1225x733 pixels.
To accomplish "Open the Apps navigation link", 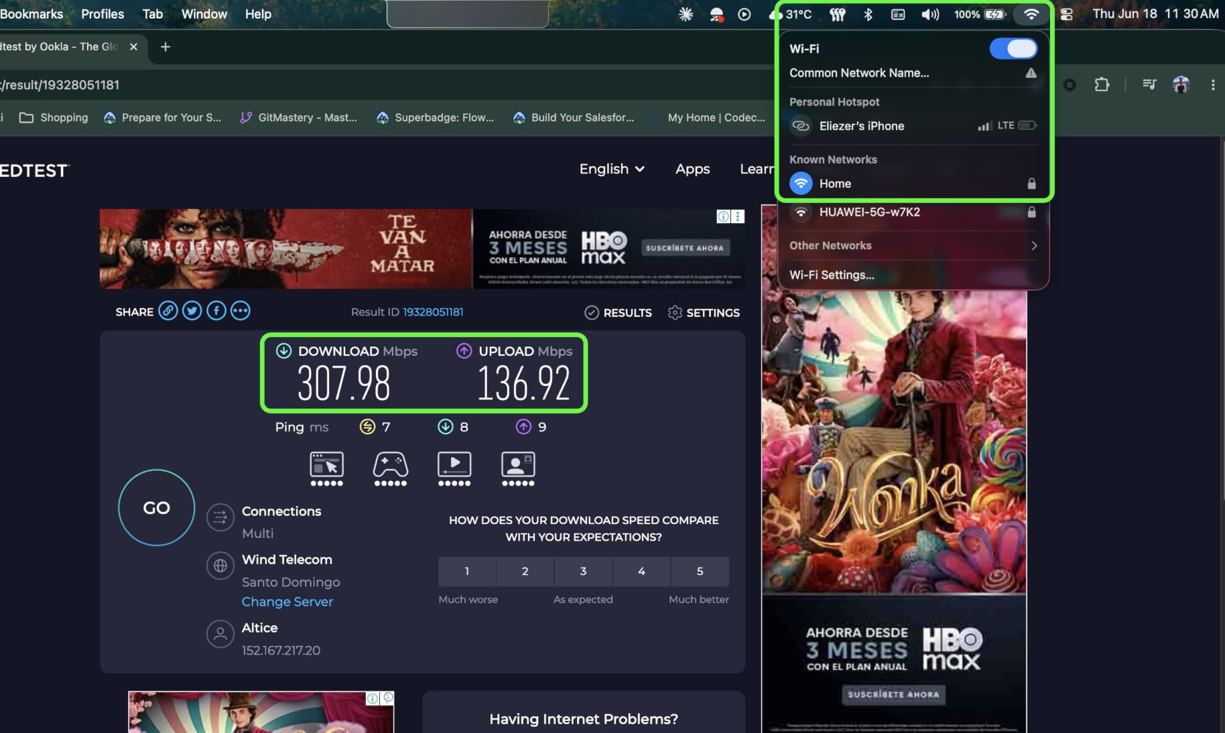I will tap(692, 169).
